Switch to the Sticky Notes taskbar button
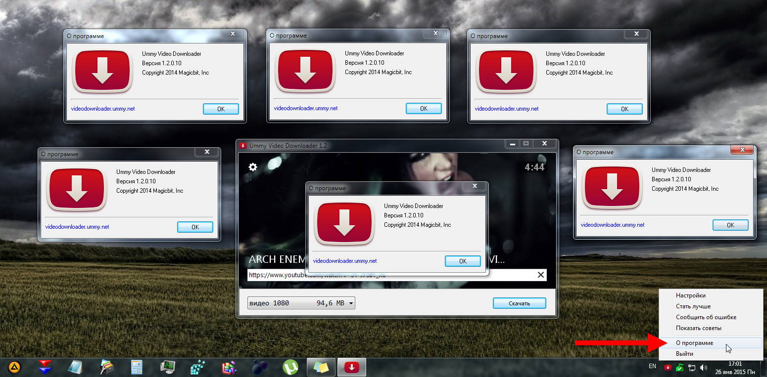The height and width of the screenshot is (377, 767). click(x=321, y=367)
